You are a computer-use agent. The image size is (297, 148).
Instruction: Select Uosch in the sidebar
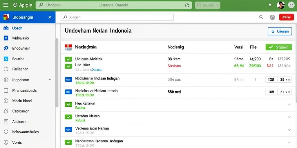click(x=17, y=28)
